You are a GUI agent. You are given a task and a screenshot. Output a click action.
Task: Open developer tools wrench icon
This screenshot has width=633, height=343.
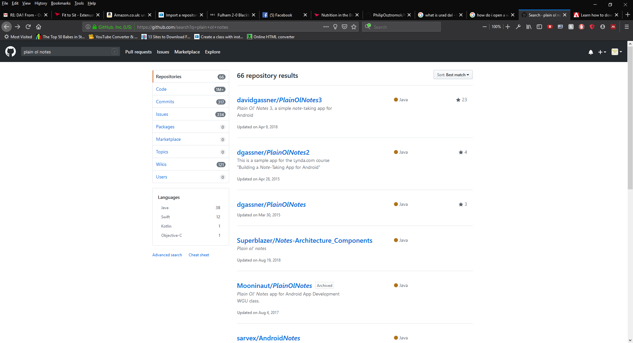click(518, 27)
